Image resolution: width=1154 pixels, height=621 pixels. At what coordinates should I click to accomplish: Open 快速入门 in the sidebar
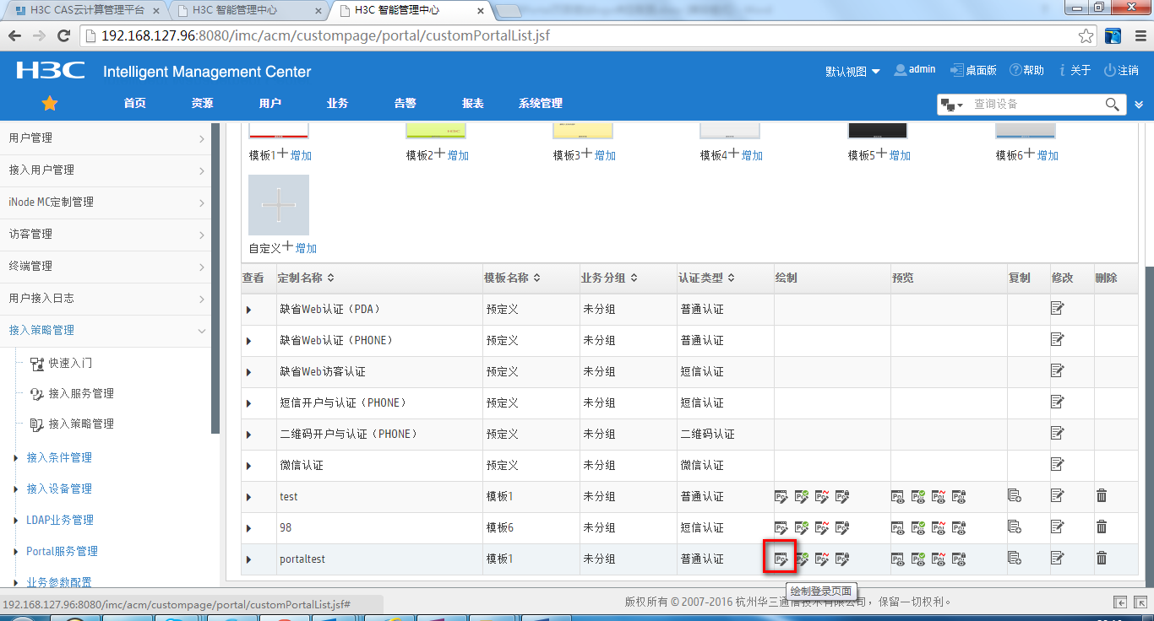70,364
